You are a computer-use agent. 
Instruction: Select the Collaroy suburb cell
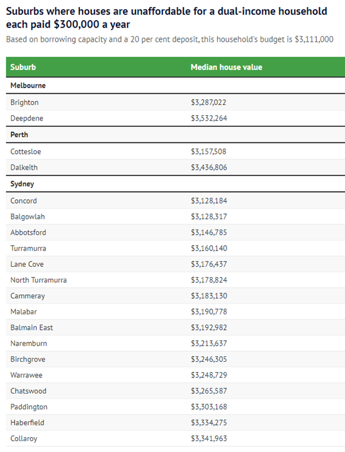24,439
